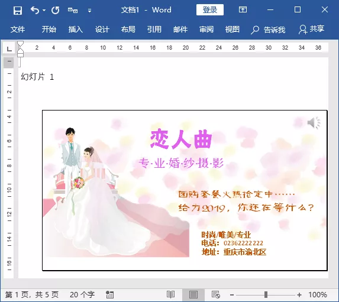Screen dimensions: 339x302
Task: Open the 文件 tab
Action: (x=18, y=29)
